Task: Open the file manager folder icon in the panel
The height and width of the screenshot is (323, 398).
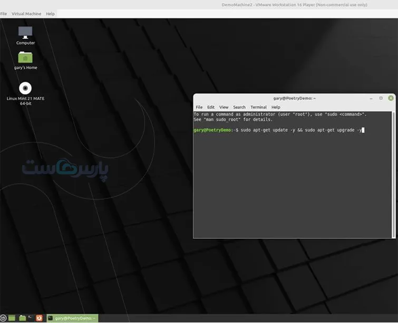Action: [x=22, y=318]
